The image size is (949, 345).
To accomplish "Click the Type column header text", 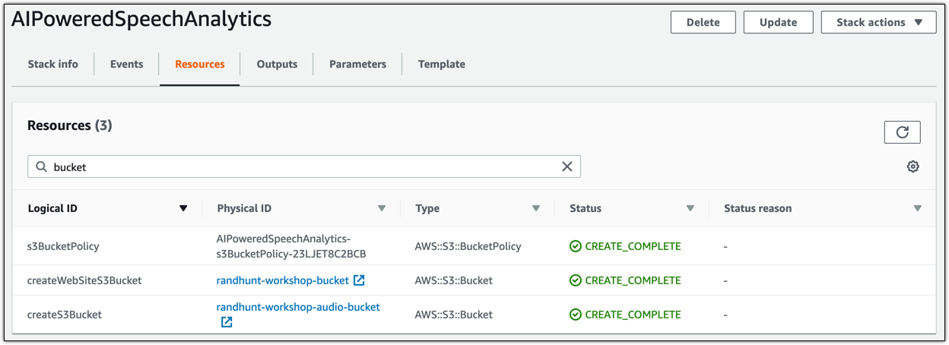I will click(427, 208).
